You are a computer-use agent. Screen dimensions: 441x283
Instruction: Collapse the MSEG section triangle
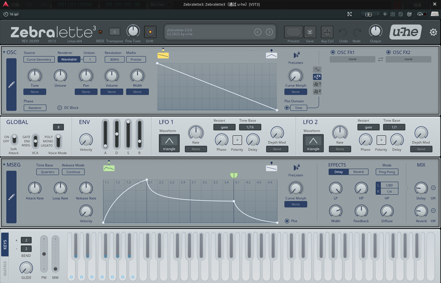4,165
